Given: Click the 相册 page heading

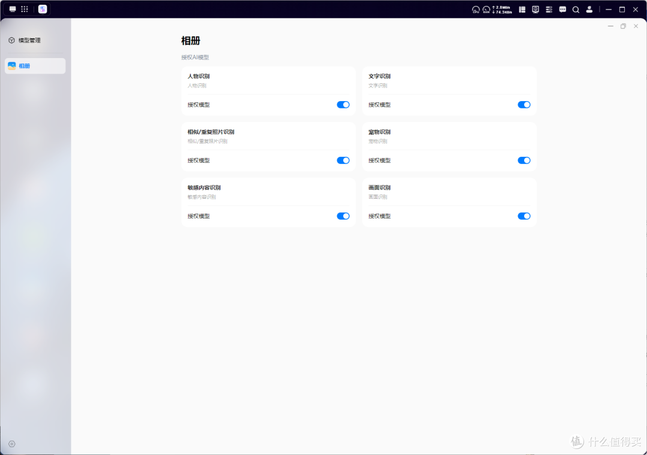Looking at the screenshot, I should pyautogui.click(x=191, y=41).
